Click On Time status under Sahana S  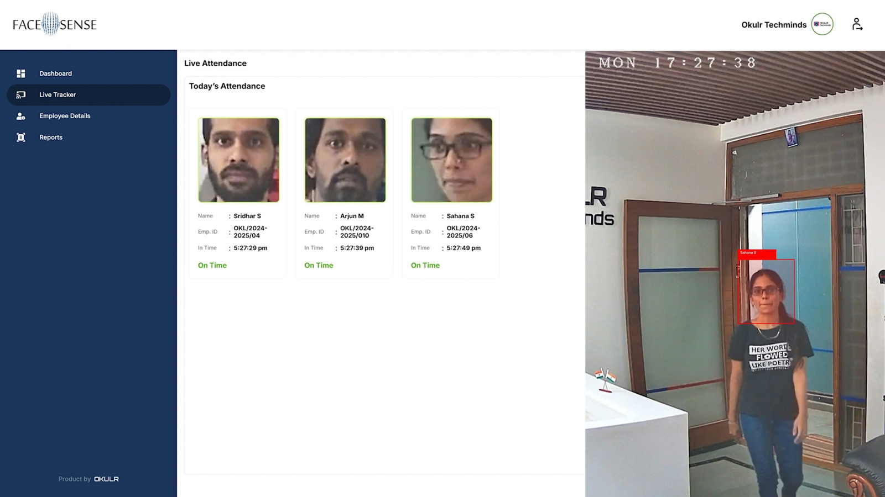pos(425,266)
